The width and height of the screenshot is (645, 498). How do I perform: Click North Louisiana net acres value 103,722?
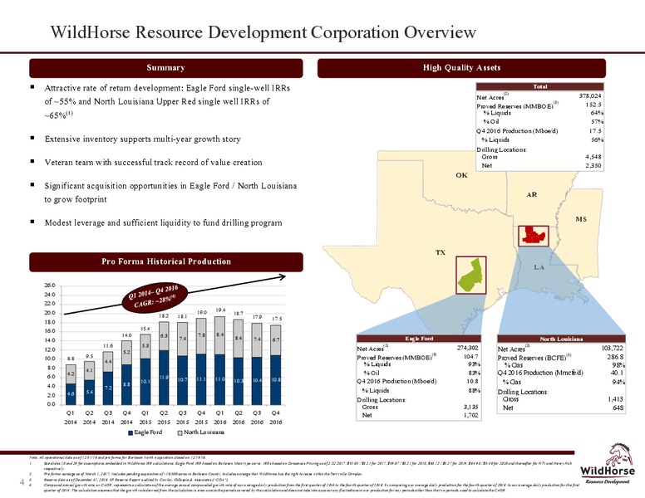[x=613, y=349]
